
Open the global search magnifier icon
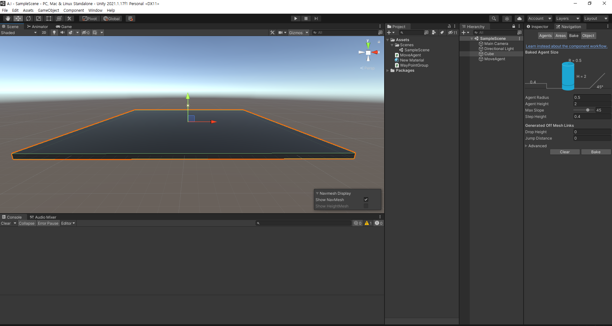[x=494, y=18]
